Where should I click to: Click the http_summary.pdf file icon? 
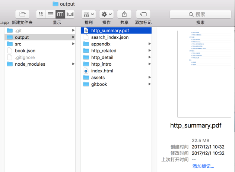[86, 31]
